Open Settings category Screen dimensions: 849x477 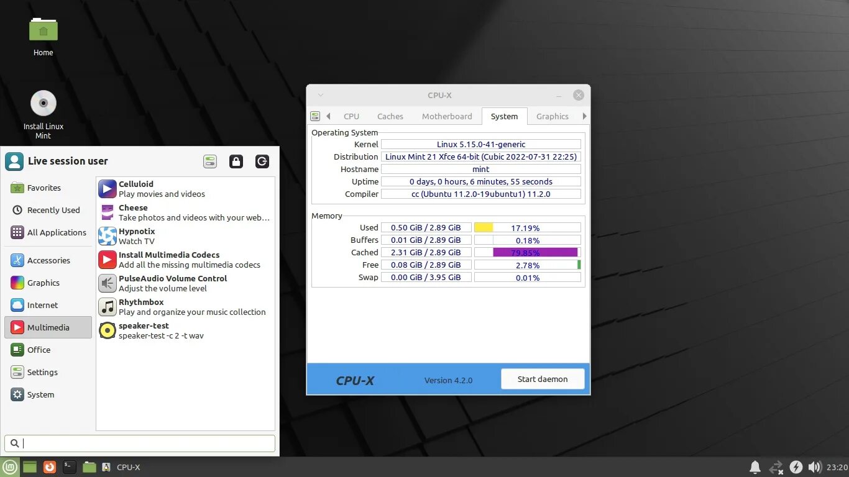pyautogui.click(x=48, y=372)
